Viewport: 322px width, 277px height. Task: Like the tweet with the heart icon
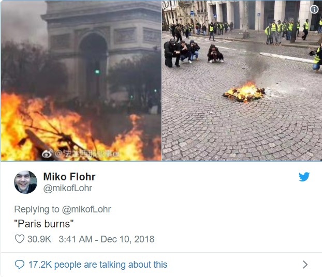click(x=20, y=239)
